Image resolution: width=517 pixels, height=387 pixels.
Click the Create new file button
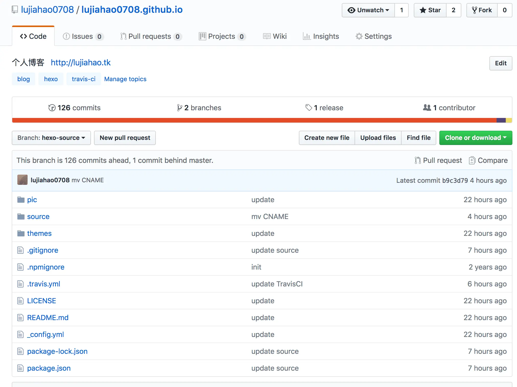pos(327,138)
